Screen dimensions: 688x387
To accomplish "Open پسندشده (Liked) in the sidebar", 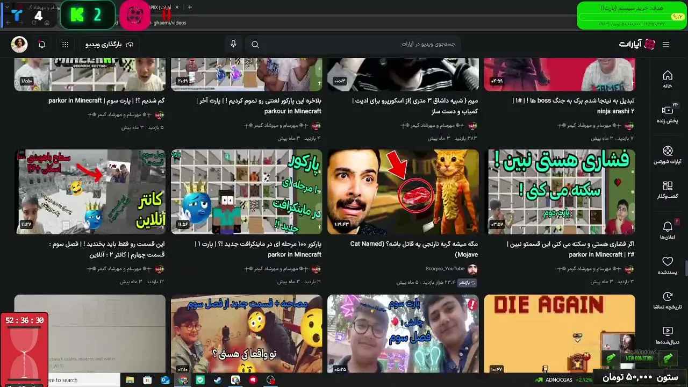I will [x=668, y=266].
